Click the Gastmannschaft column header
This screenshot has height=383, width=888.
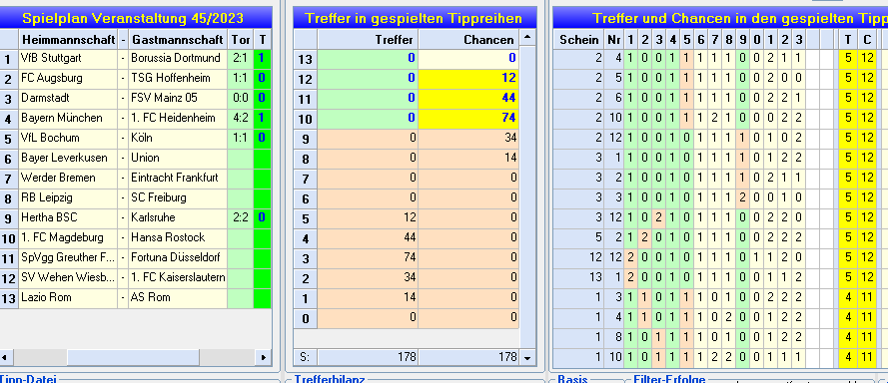coord(178,40)
